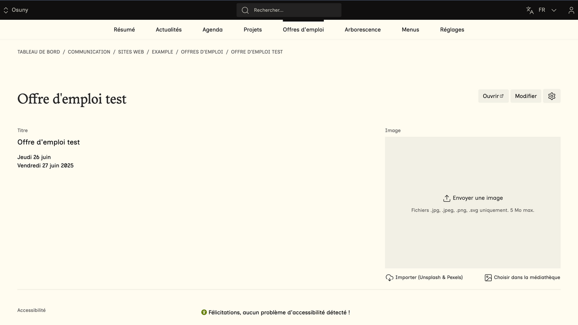Click the media library picture icon

pos(488,278)
